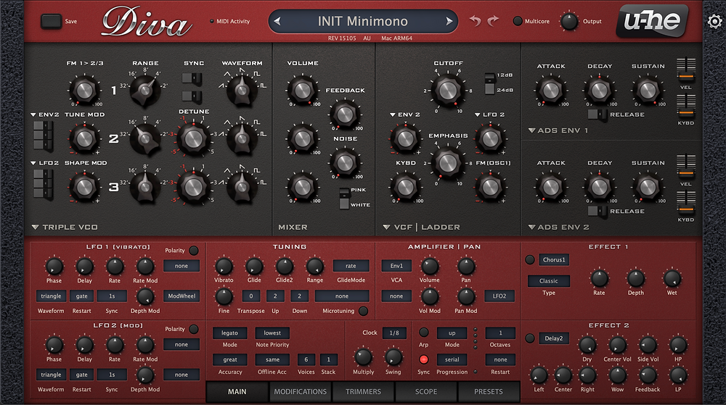Open filter LFO 2 mod source menu
Image resolution: width=726 pixels, height=405 pixels.
tap(489, 114)
